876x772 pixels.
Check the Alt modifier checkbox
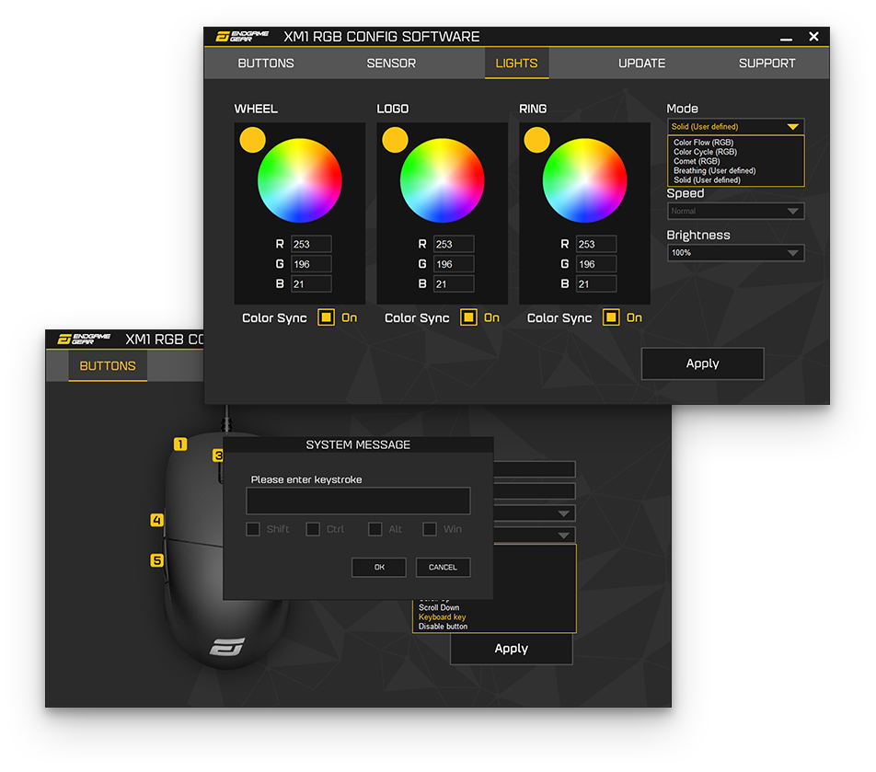[x=375, y=529]
